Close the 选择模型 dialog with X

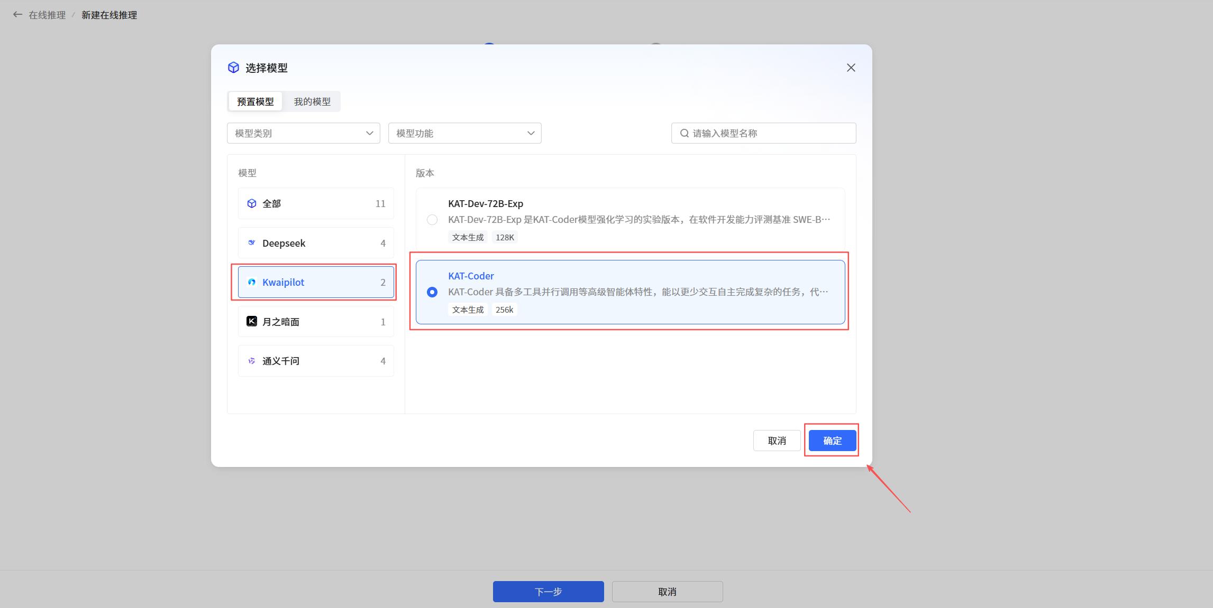click(x=851, y=68)
